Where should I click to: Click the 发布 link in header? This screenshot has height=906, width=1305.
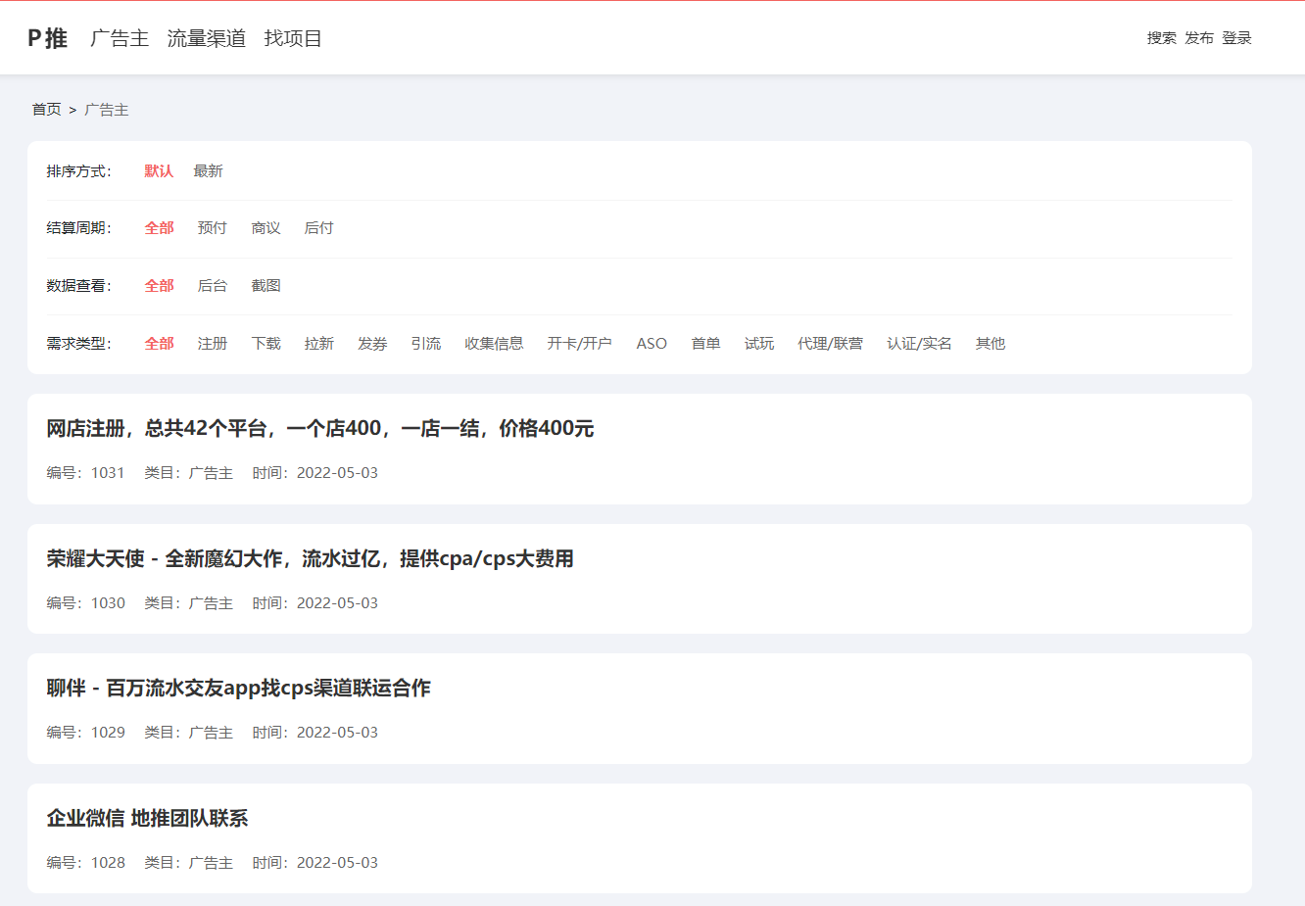pos(1198,38)
